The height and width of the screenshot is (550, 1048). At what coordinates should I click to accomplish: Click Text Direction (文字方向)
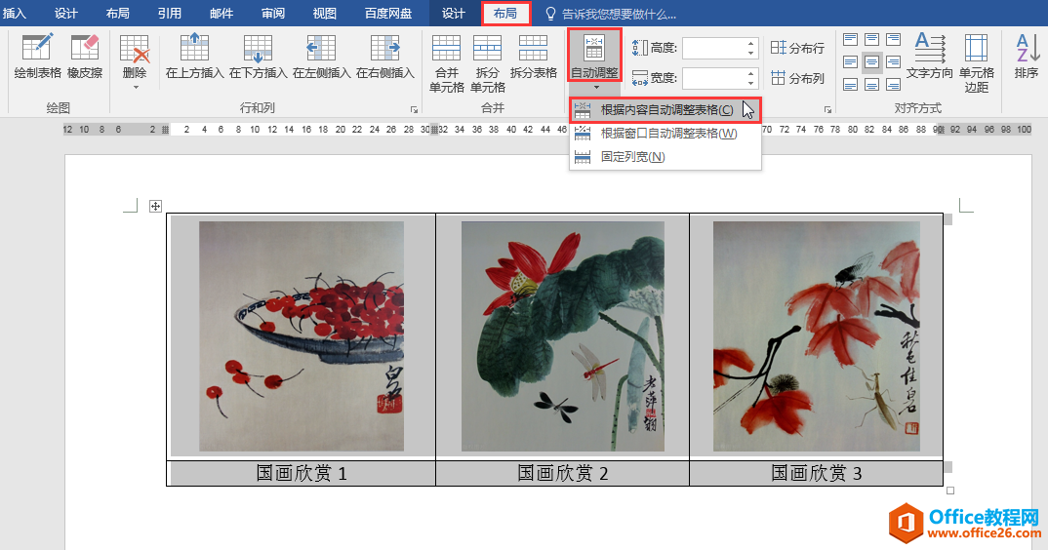click(930, 57)
